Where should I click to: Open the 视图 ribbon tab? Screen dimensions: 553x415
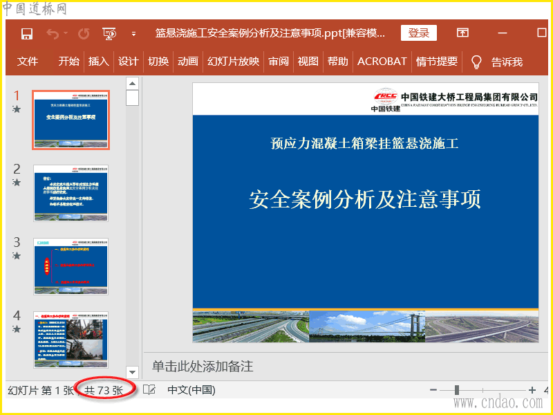tap(308, 62)
